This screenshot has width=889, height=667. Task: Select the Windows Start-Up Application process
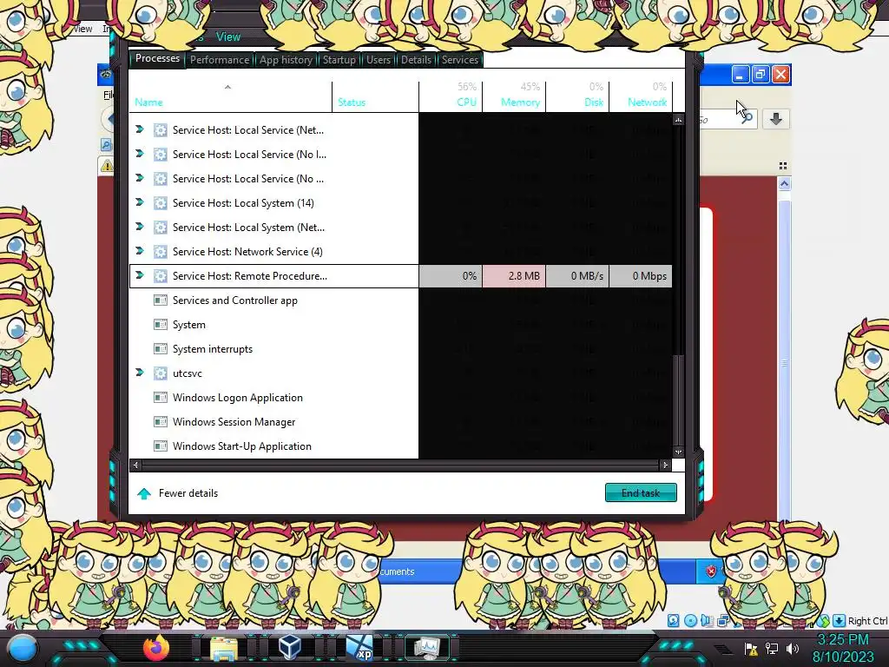(x=401, y=446)
